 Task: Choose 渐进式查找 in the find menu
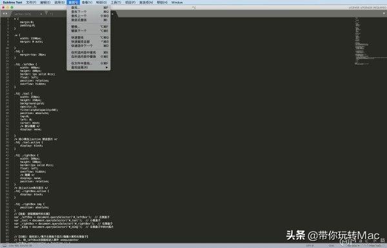[88, 20]
